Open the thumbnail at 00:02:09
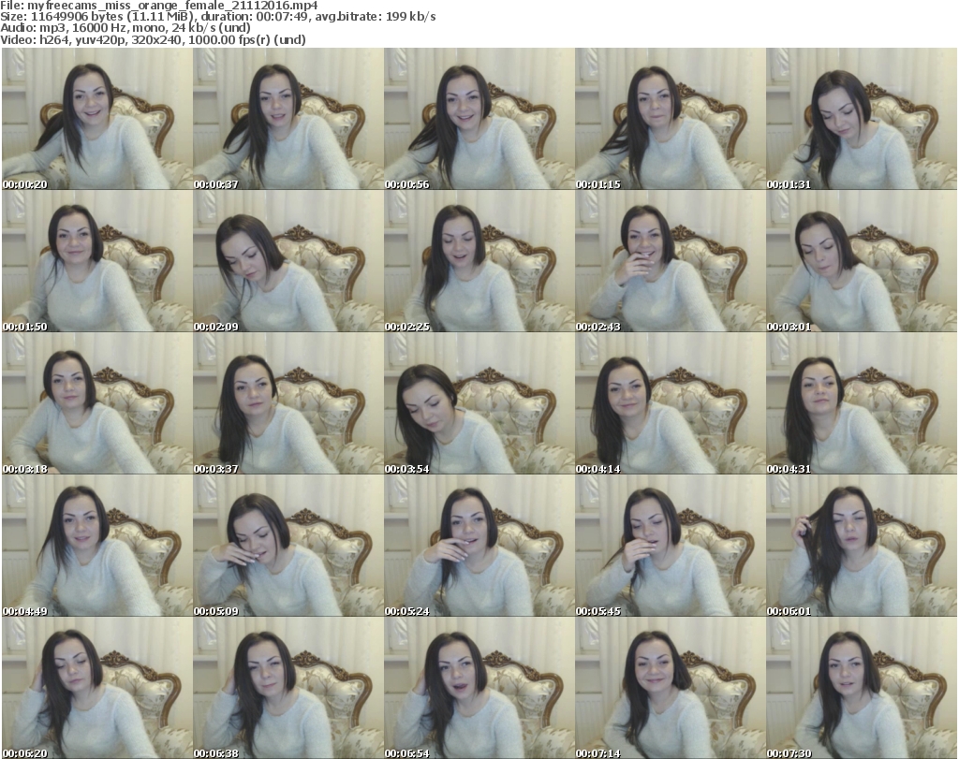The image size is (959, 759). click(x=288, y=261)
